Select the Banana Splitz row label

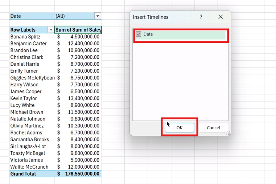click(32, 37)
